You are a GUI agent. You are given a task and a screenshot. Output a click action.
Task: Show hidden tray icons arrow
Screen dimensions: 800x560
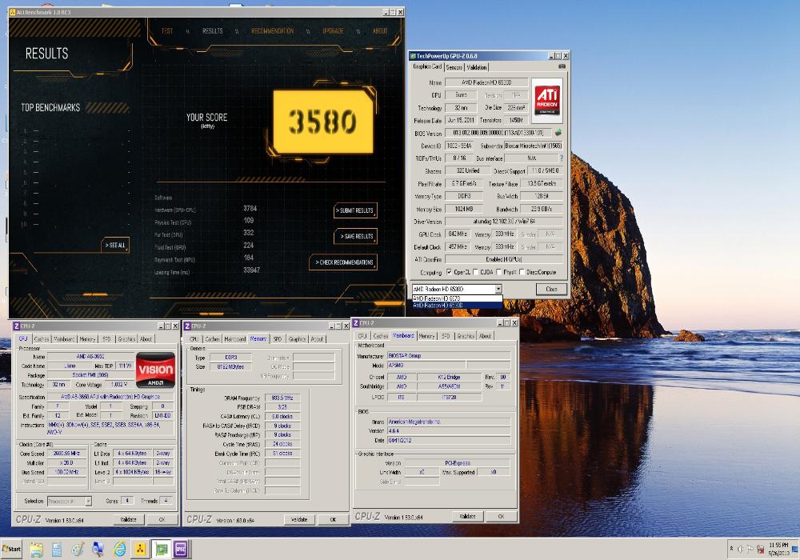[x=731, y=549]
